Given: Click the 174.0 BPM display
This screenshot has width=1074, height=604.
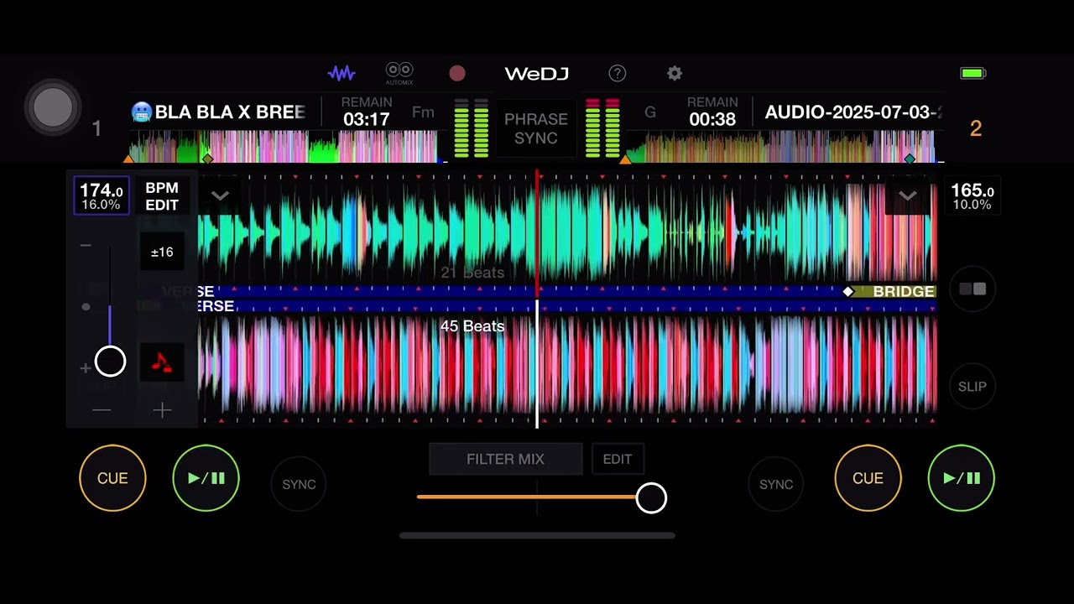Looking at the screenshot, I should pyautogui.click(x=102, y=196).
